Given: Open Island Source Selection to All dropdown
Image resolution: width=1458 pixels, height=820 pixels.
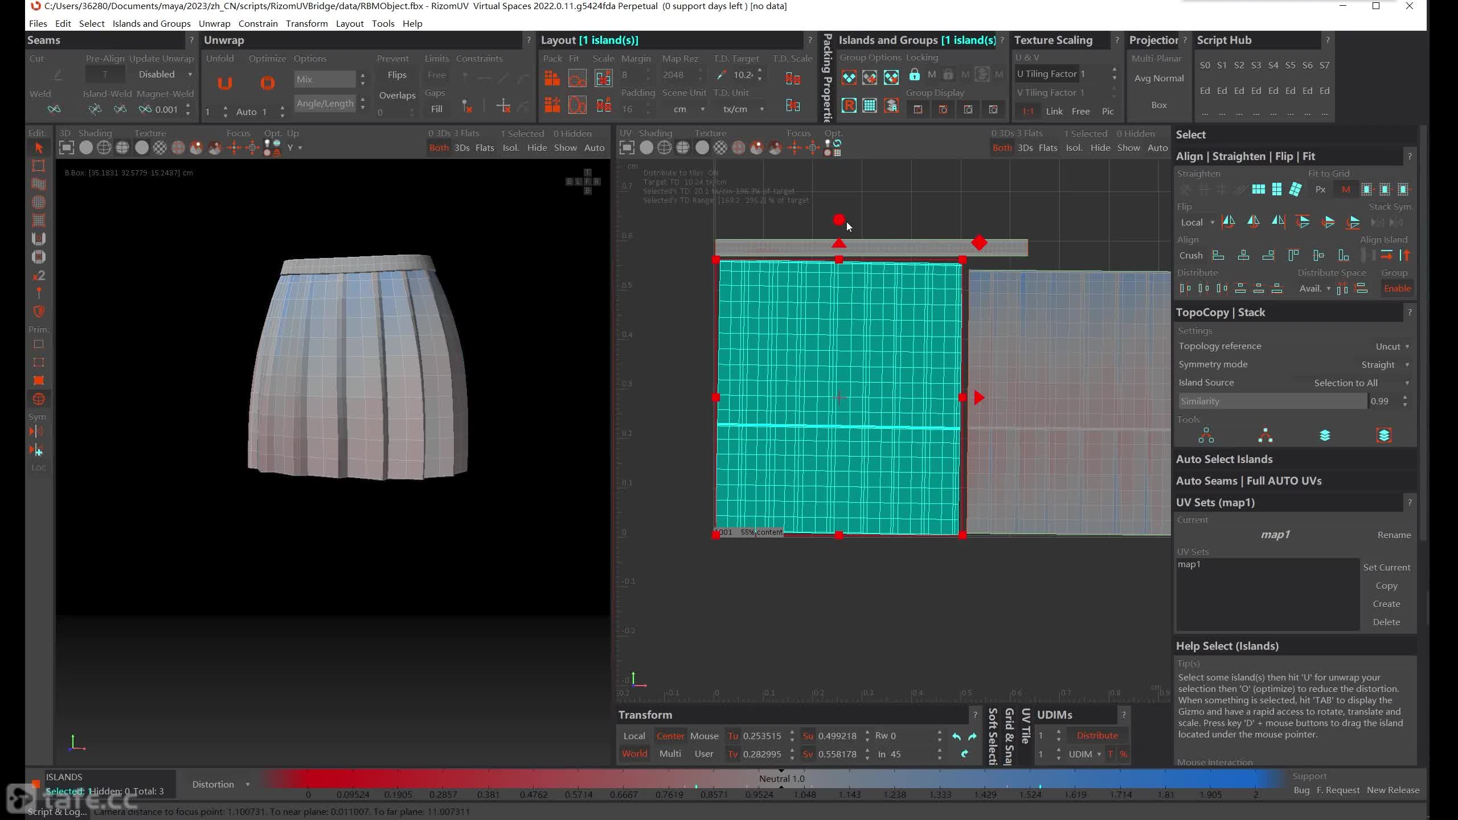Looking at the screenshot, I should click(x=1361, y=383).
